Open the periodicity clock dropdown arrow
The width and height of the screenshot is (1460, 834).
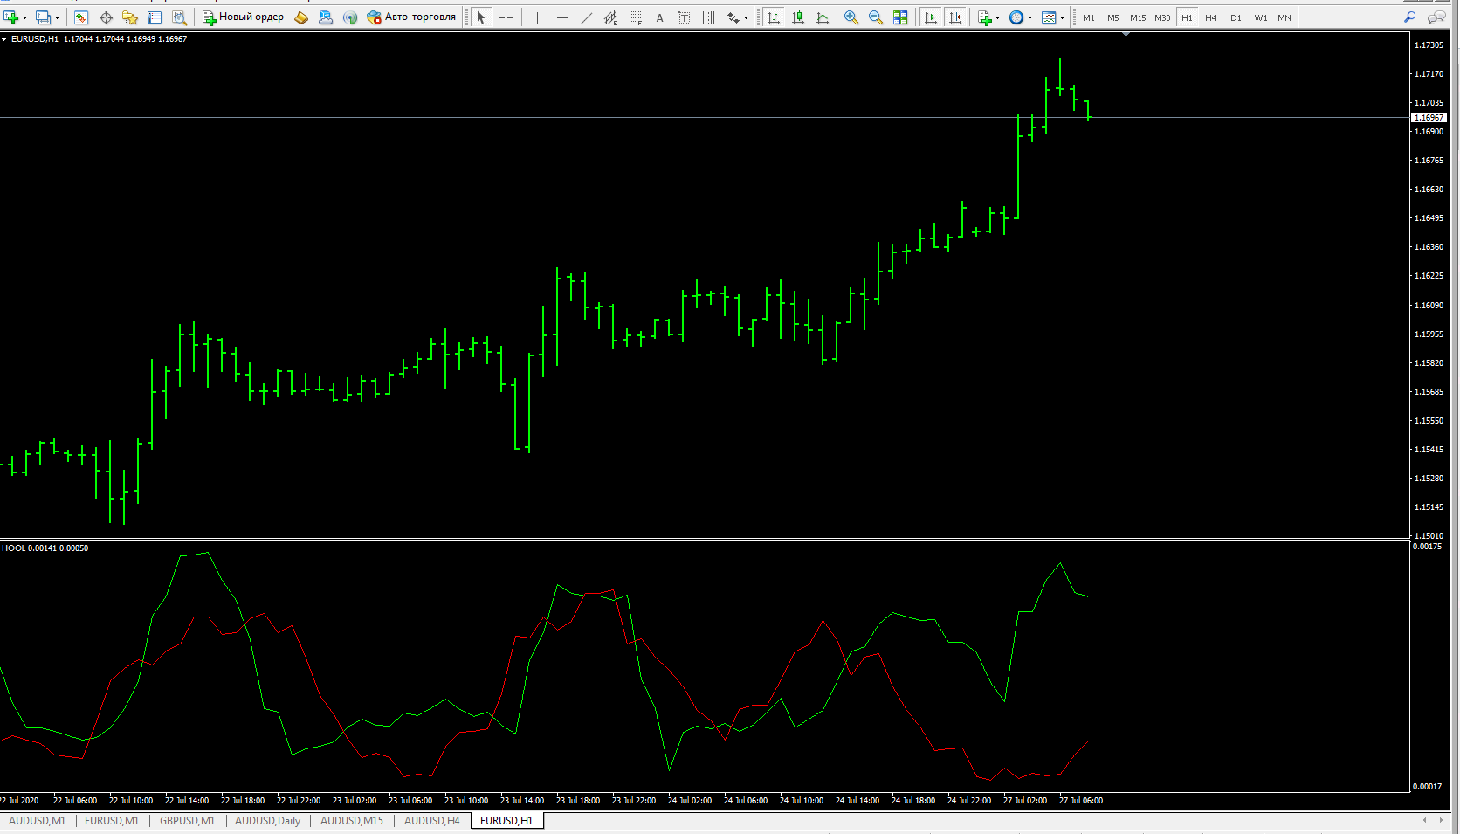pos(1030,17)
